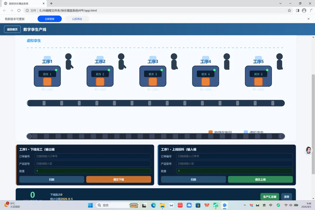Image resolution: width=315 pixels, height=210 pixels.
Task: Open the Windows Start menu
Action: (90, 205)
